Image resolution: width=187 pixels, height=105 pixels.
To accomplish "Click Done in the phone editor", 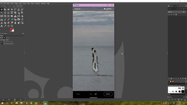I will (108, 94).
